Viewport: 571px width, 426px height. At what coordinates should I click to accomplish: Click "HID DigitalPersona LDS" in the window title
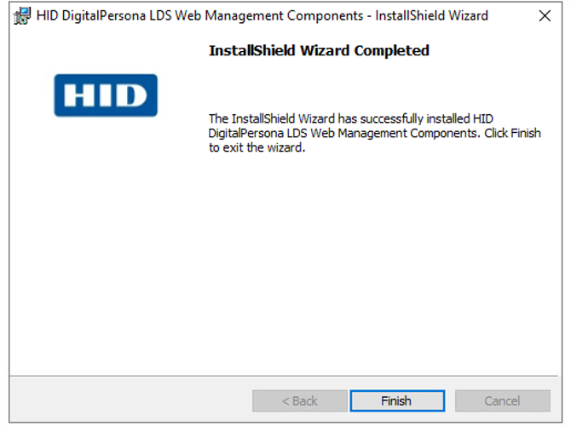click(x=107, y=15)
